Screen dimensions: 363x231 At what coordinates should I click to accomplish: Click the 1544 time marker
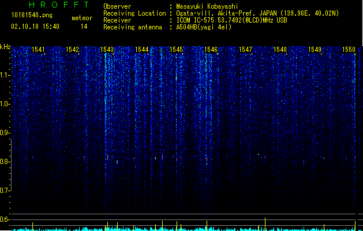tap(142, 49)
